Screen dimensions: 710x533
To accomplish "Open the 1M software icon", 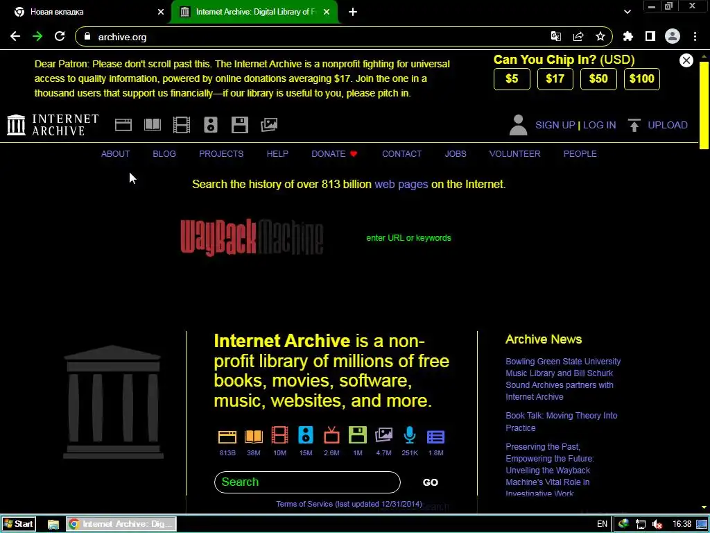I will click(x=358, y=435).
